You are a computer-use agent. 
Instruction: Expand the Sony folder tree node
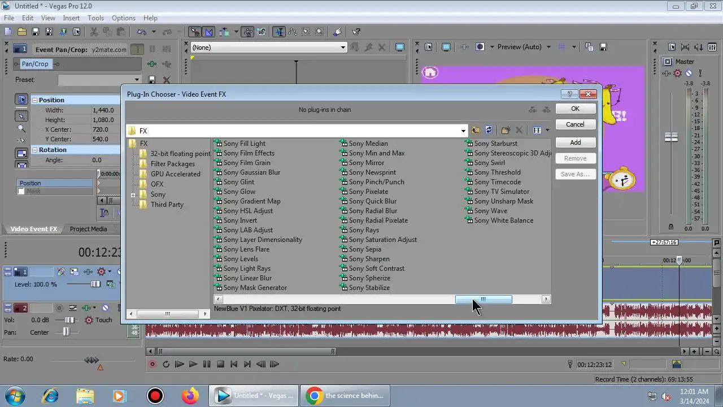pos(133,195)
